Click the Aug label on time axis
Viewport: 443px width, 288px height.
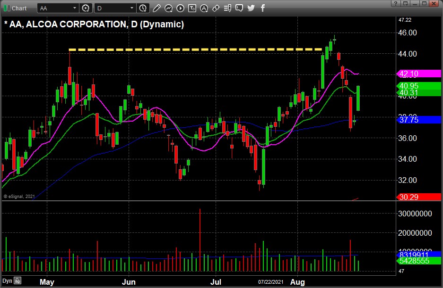click(297, 282)
